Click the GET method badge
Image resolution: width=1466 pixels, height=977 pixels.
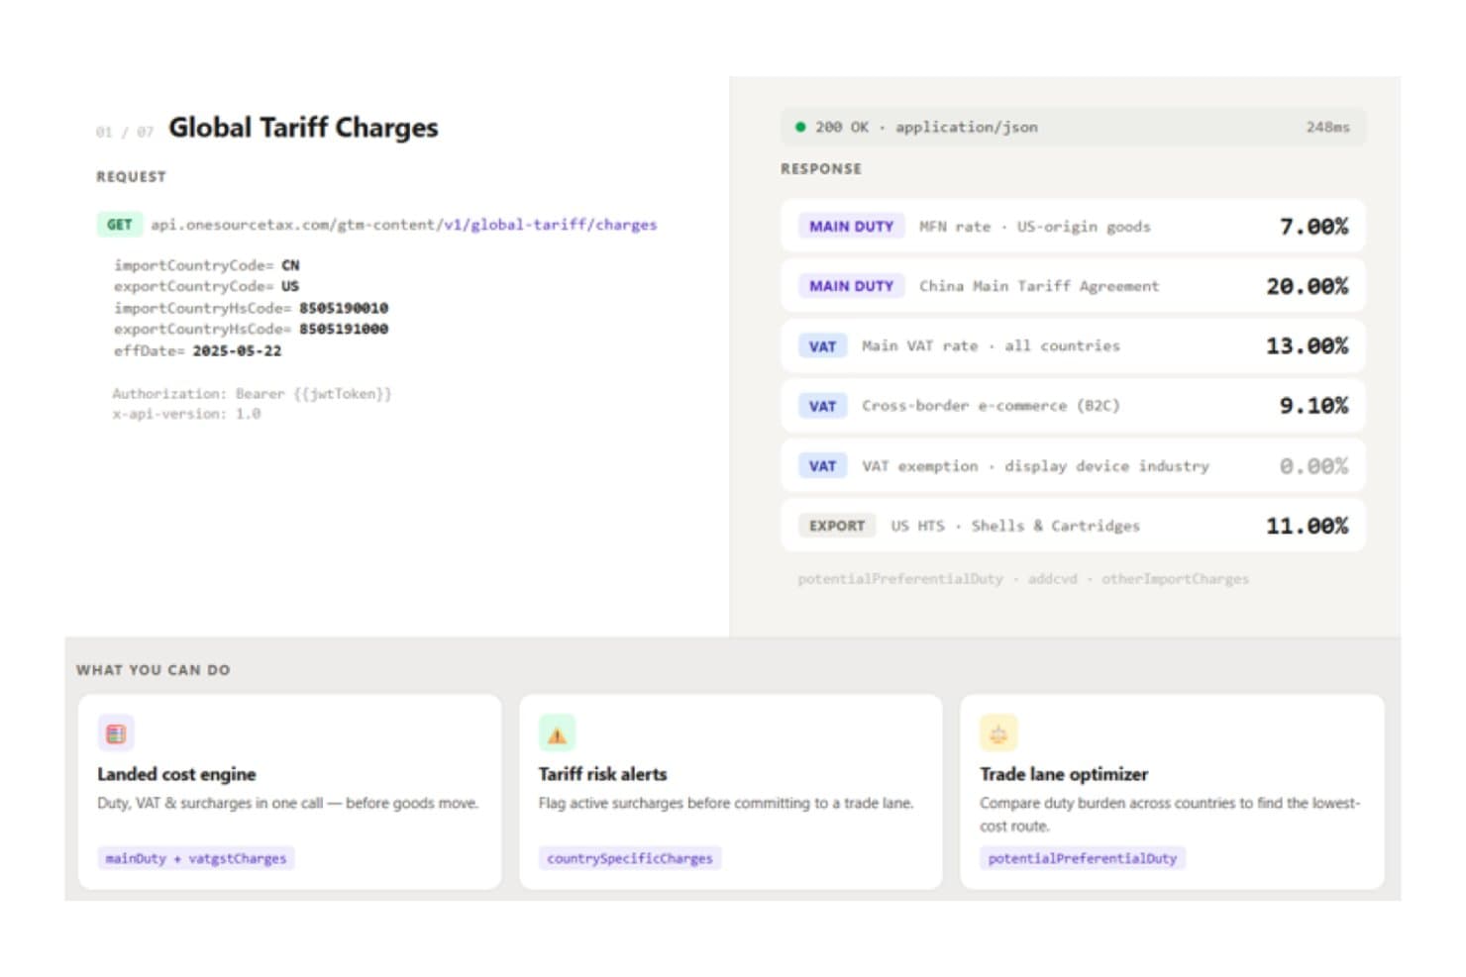click(x=120, y=225)
